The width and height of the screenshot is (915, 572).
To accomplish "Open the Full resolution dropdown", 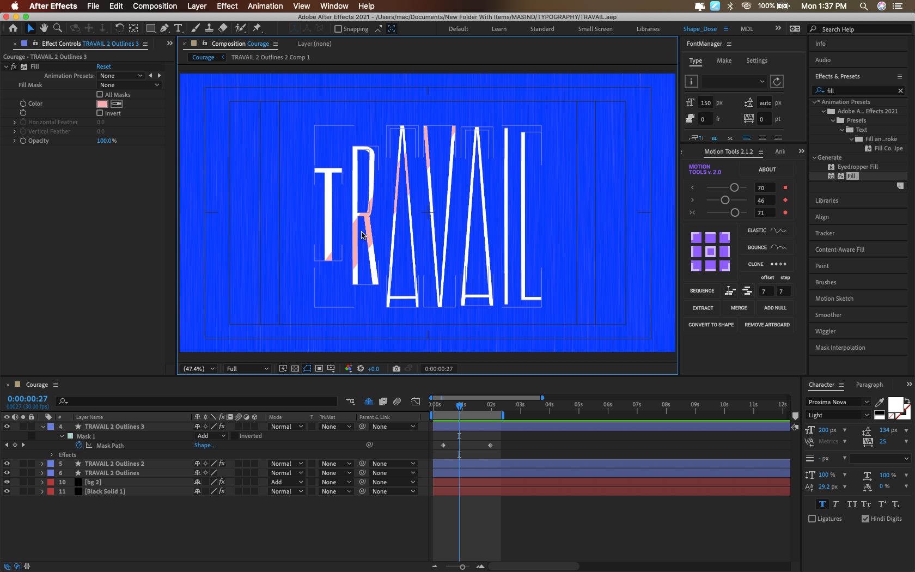I will [x=247, y=369].
